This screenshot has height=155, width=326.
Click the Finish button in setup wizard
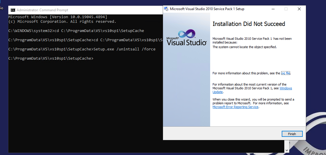[x=292, y=134]
